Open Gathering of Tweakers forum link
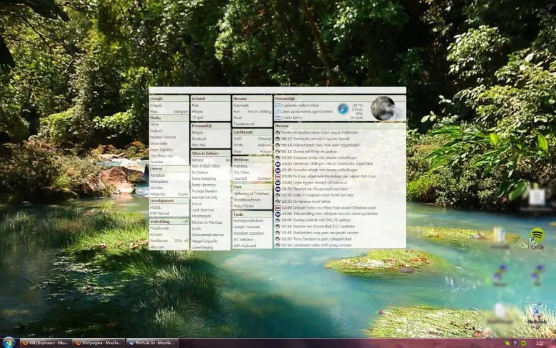Viewport: 556px width, 348px height. click(251, 193)
